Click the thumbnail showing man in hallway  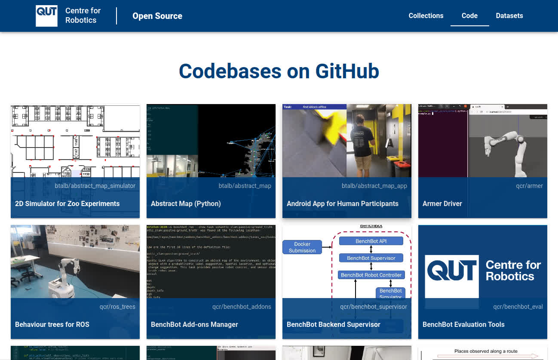[x=347, y=141]
